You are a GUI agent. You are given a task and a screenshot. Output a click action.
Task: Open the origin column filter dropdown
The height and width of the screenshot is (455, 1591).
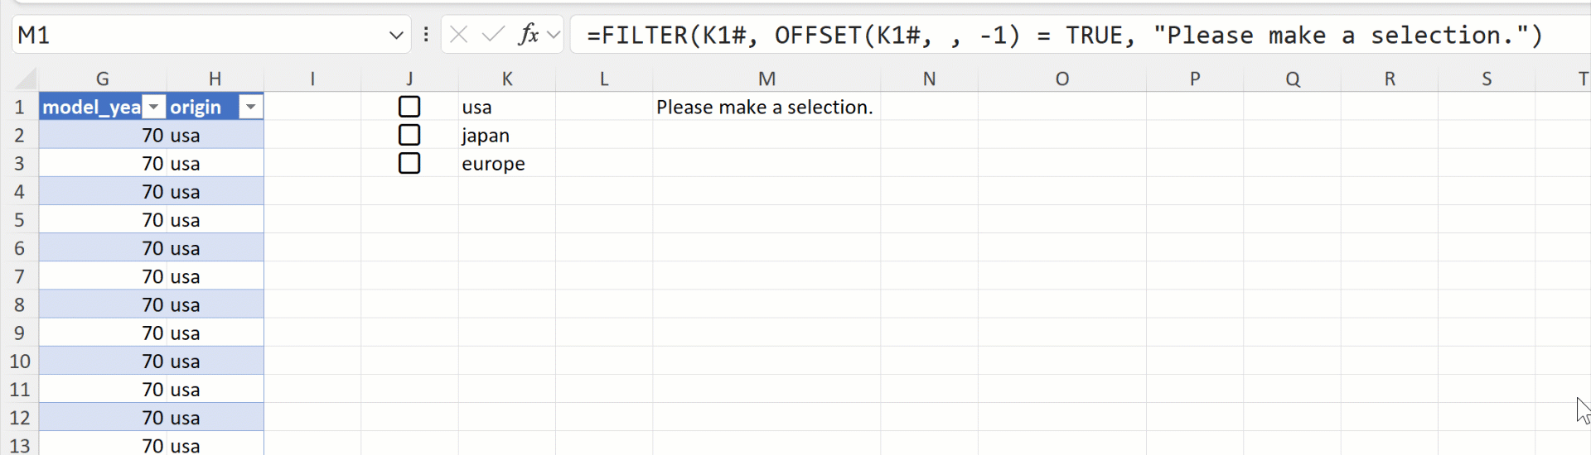coord(250,108)
